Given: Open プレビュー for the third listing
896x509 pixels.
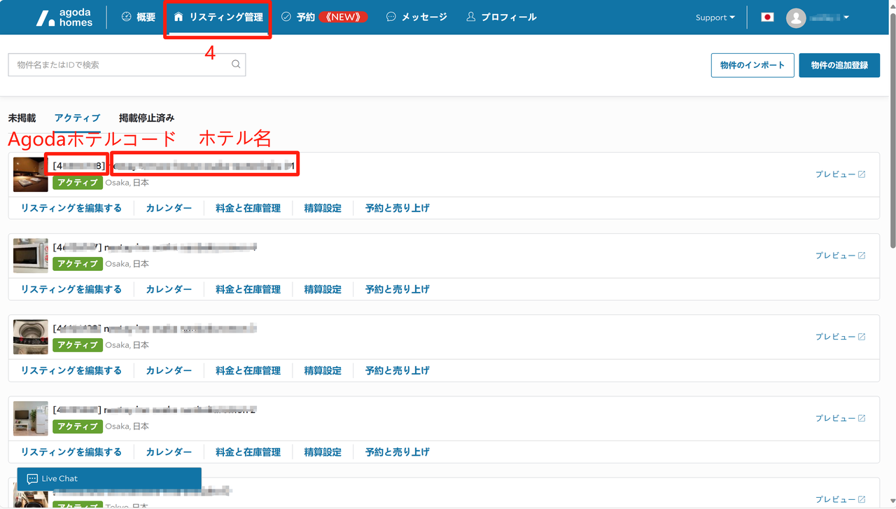Looking at the screenshot, I should click(x=840, y=337).
